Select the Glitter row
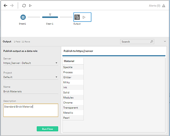This screenshot has width=170, height=136. tap(73, 77)
